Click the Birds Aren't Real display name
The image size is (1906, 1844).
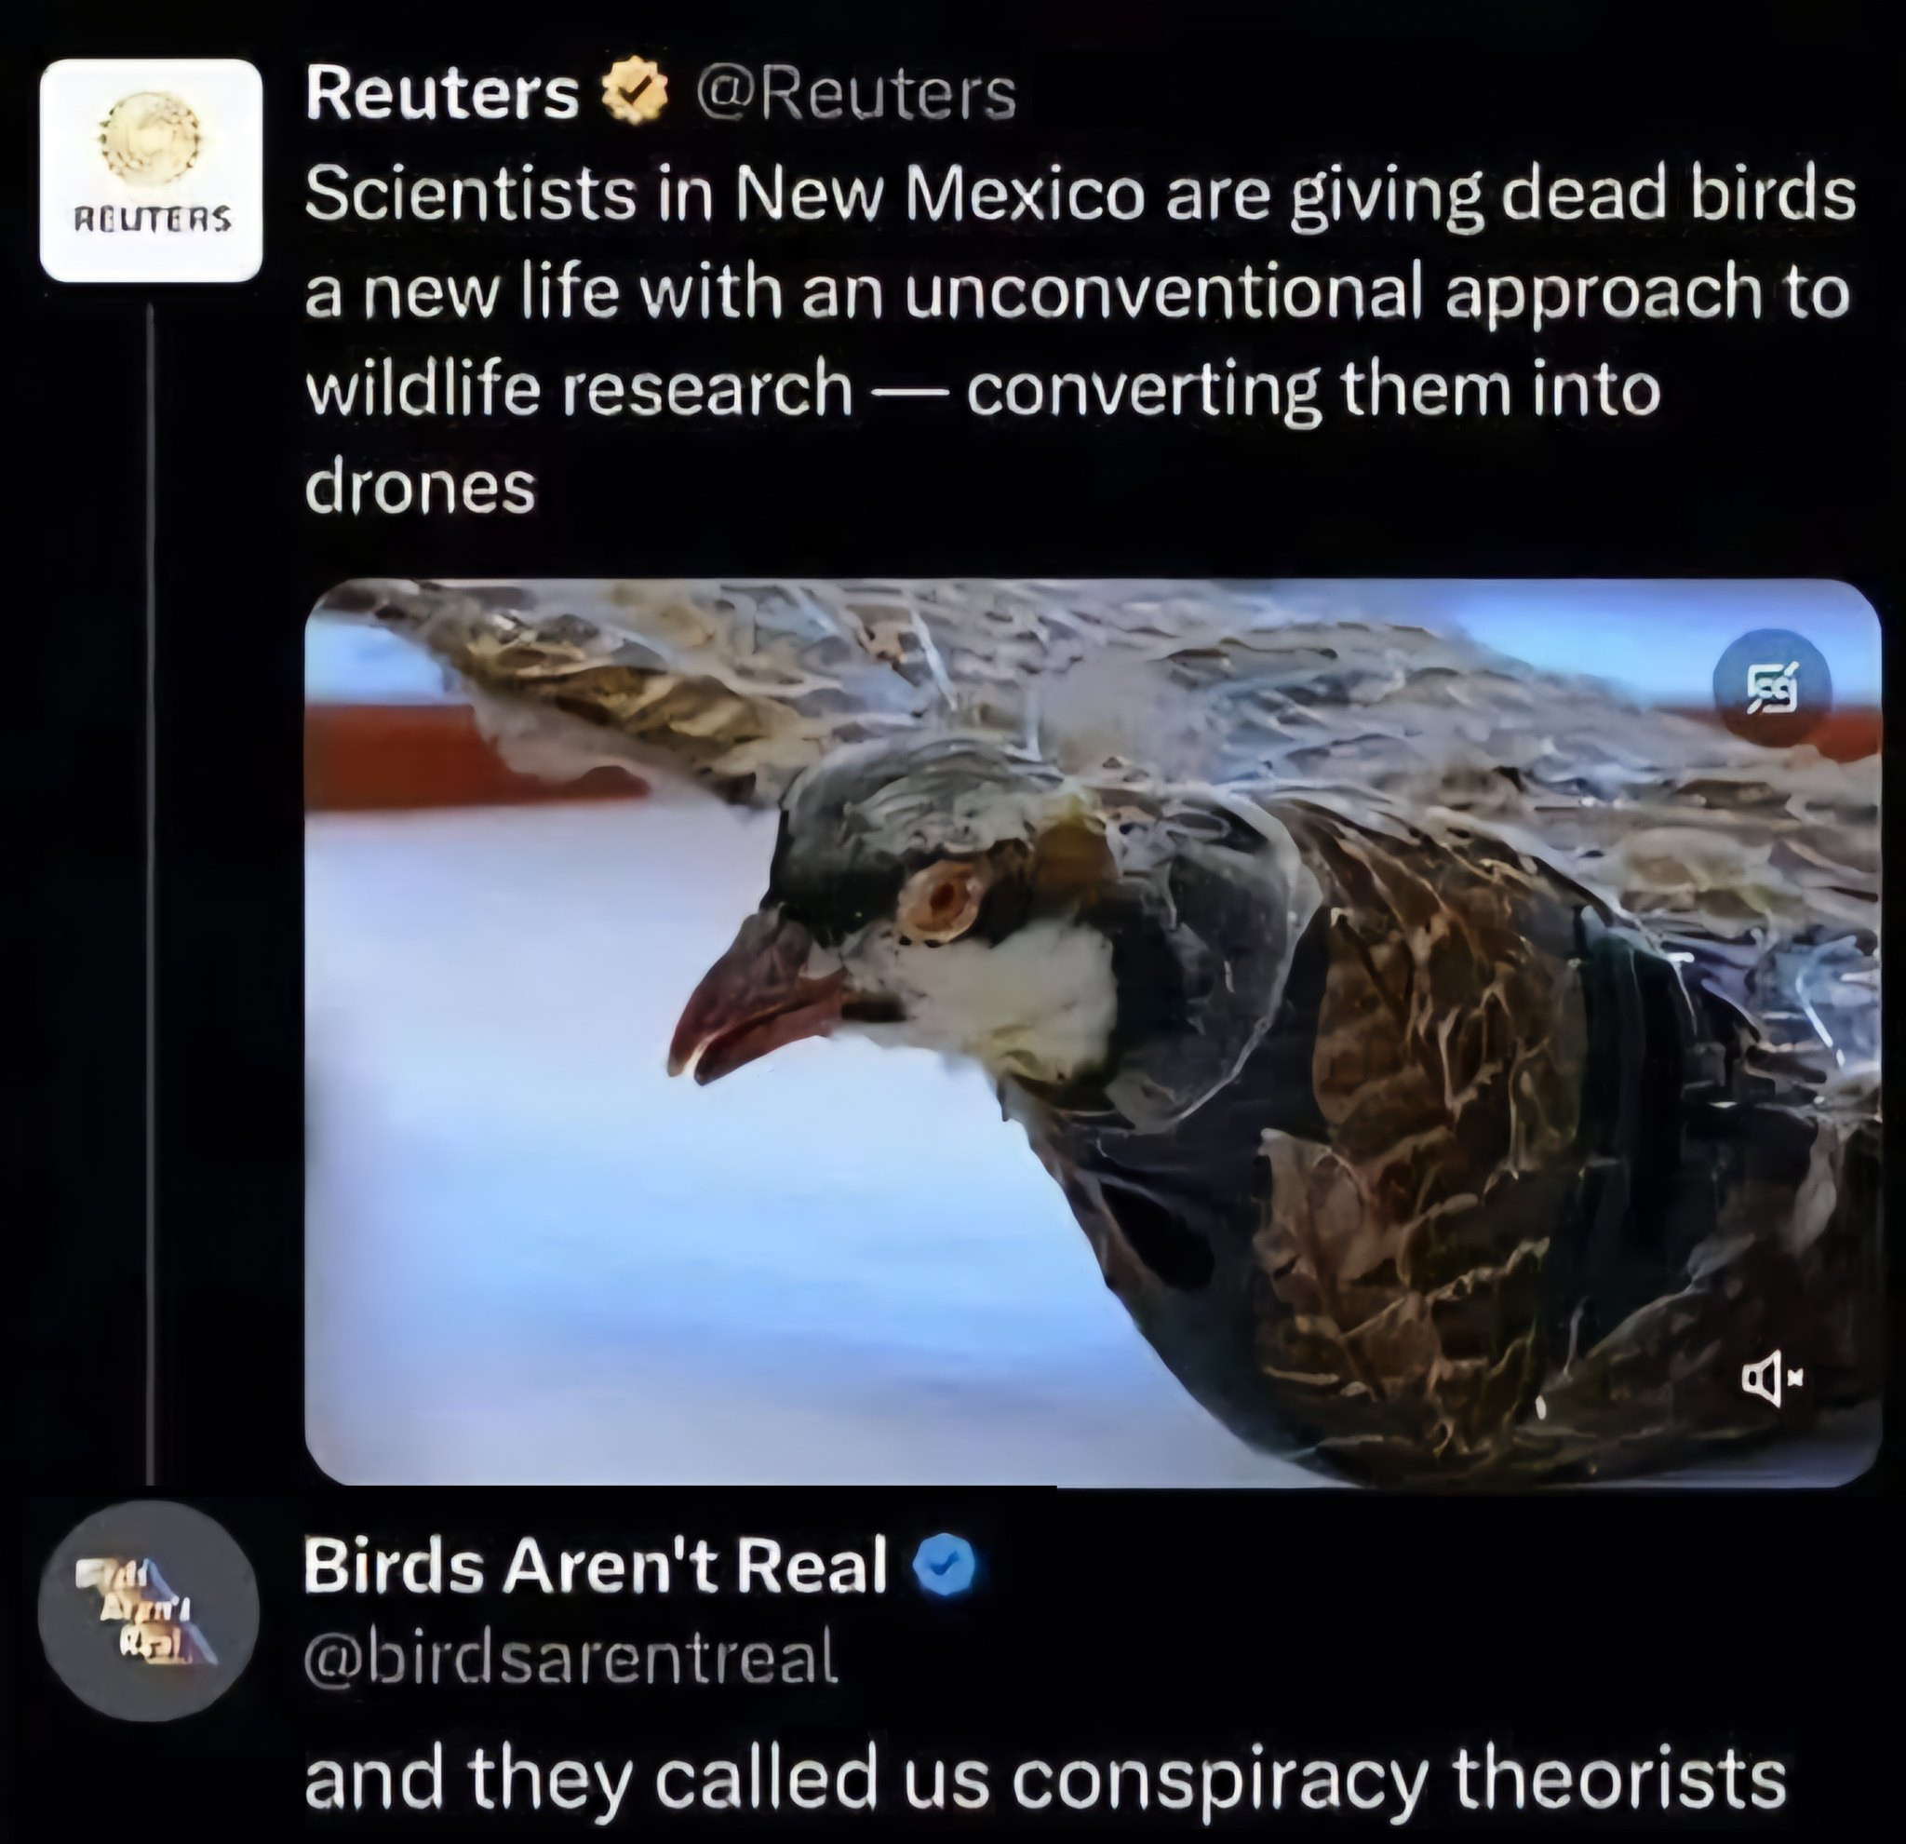pos(595,1565)
